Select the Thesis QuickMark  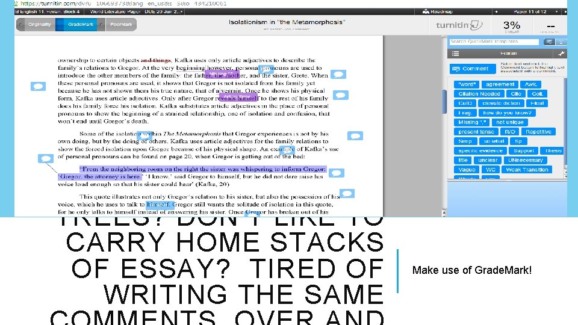(x=552, y=150)
